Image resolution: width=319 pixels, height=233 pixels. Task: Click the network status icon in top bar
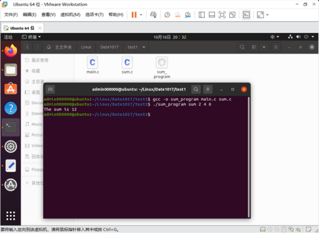pos(290,37)
